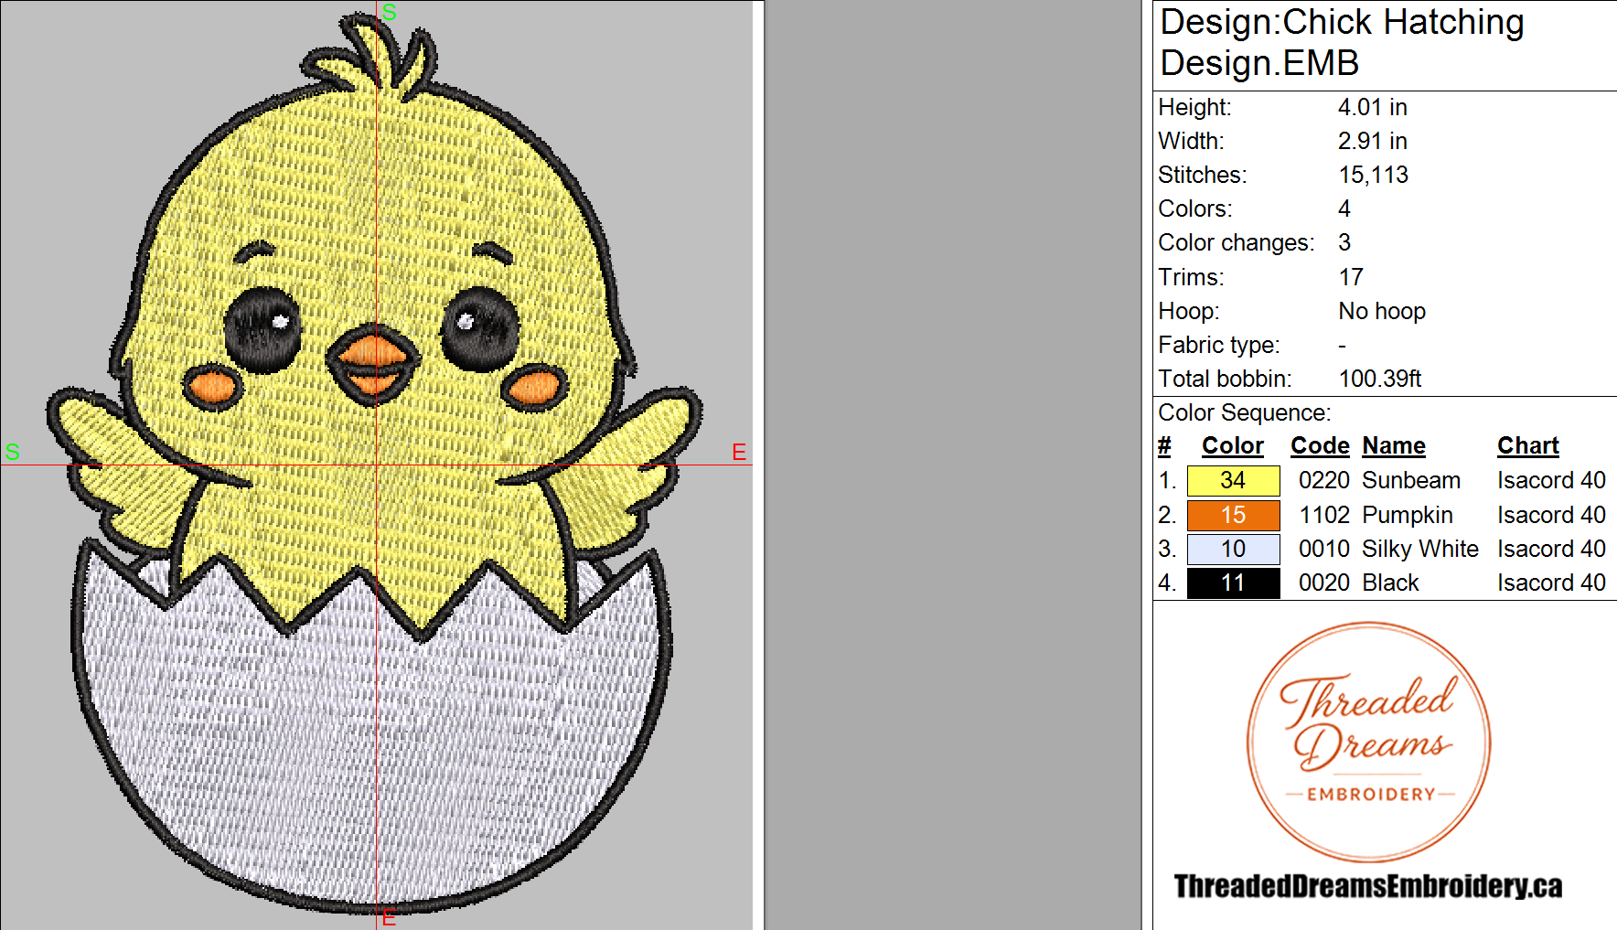The width and height of the screenshot is (1617, 930).
Task: Click the Height value 4.01 in
Action: click(1372, 107)
